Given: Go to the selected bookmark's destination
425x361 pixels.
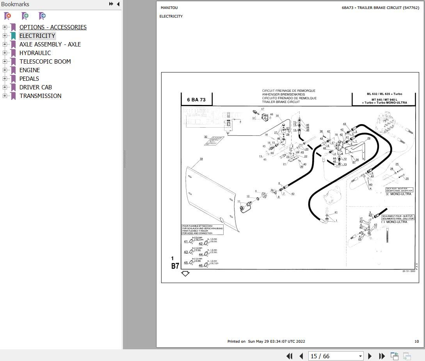Looking at the screenshot, I should 42,16.
